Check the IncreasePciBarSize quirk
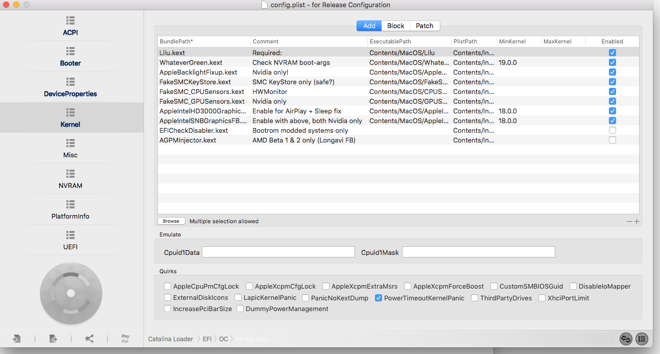The image size is (660, 354). click(x=168, y=309)
